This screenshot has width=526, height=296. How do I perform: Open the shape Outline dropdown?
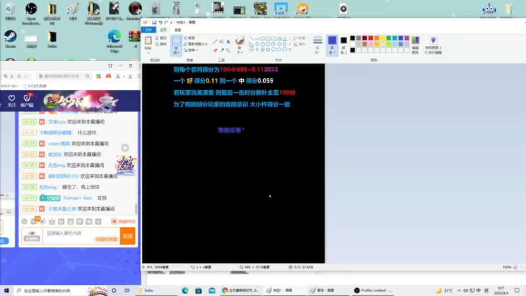[300, 38]
